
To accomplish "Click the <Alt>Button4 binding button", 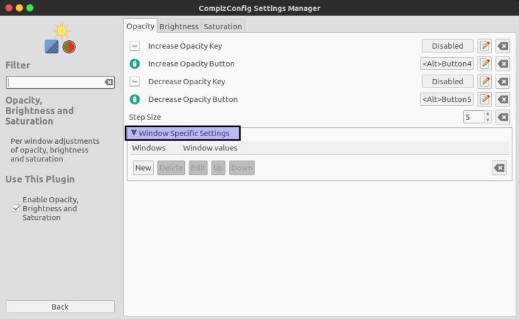I will point(447,64).
